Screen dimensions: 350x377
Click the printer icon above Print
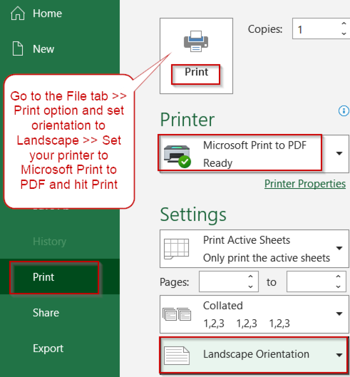coord(196,42)
